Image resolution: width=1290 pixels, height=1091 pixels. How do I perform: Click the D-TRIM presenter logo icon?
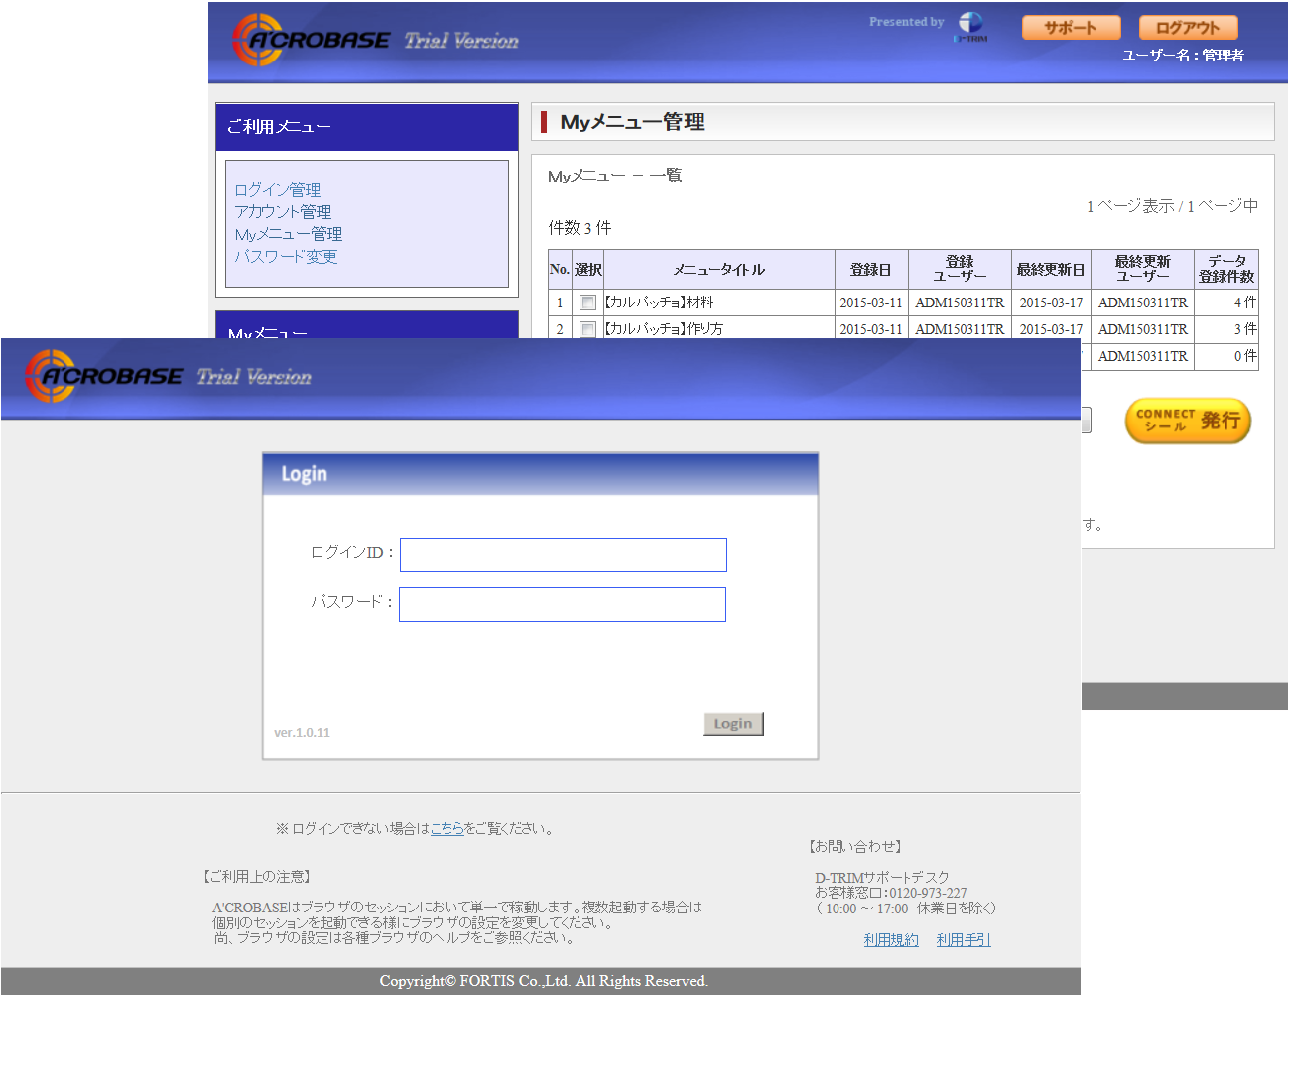pos(970,26)
